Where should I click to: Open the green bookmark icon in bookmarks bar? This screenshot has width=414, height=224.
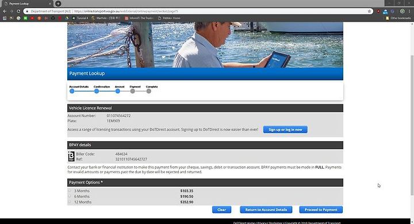point(25,18)
